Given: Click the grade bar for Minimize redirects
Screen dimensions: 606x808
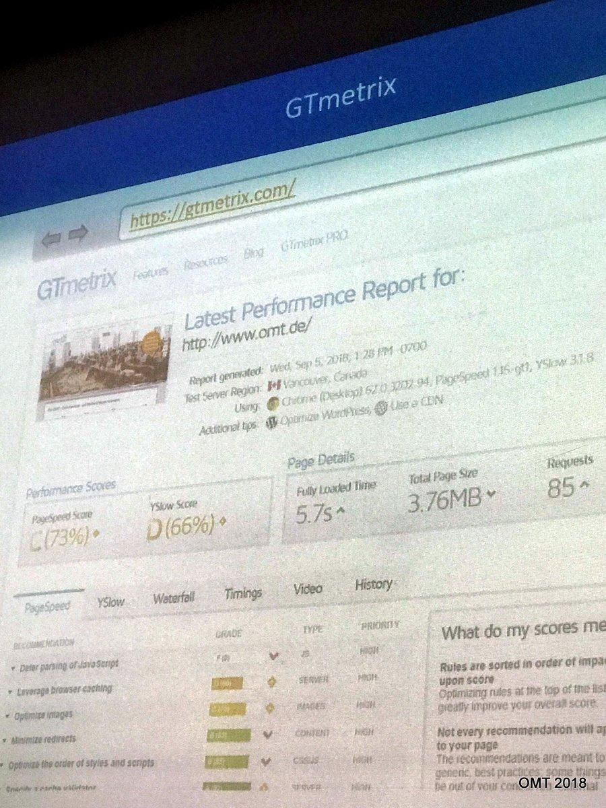Looking at the screenshot, I should coord(228,736).
